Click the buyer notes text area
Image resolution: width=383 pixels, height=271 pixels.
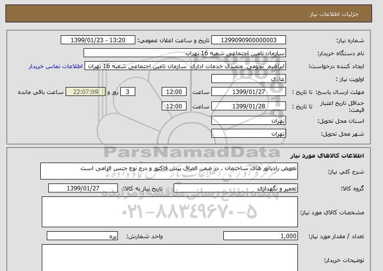point(170,258)
